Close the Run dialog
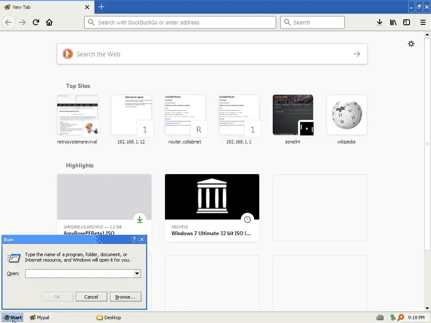Screen dimensions: 431x323 [x=142, y=239]
